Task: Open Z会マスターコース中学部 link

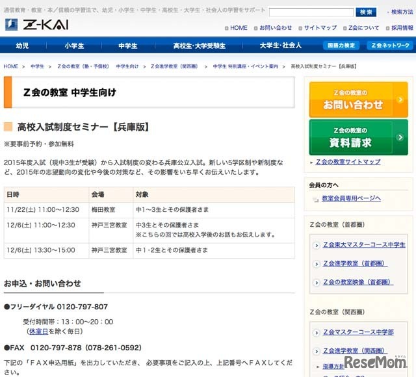Action: point(358,332)
